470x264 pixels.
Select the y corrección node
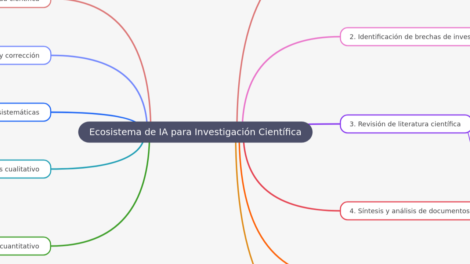coord(22,55)
